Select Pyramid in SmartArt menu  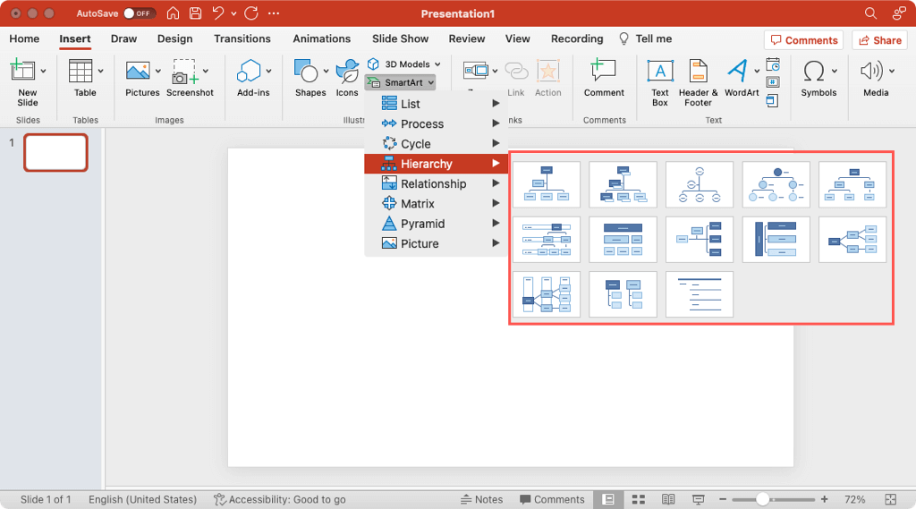422,224
